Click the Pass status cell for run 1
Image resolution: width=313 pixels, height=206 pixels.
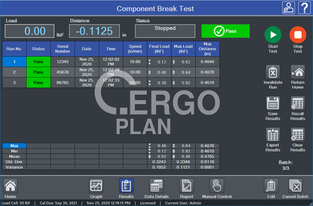(x=38, y=62)
